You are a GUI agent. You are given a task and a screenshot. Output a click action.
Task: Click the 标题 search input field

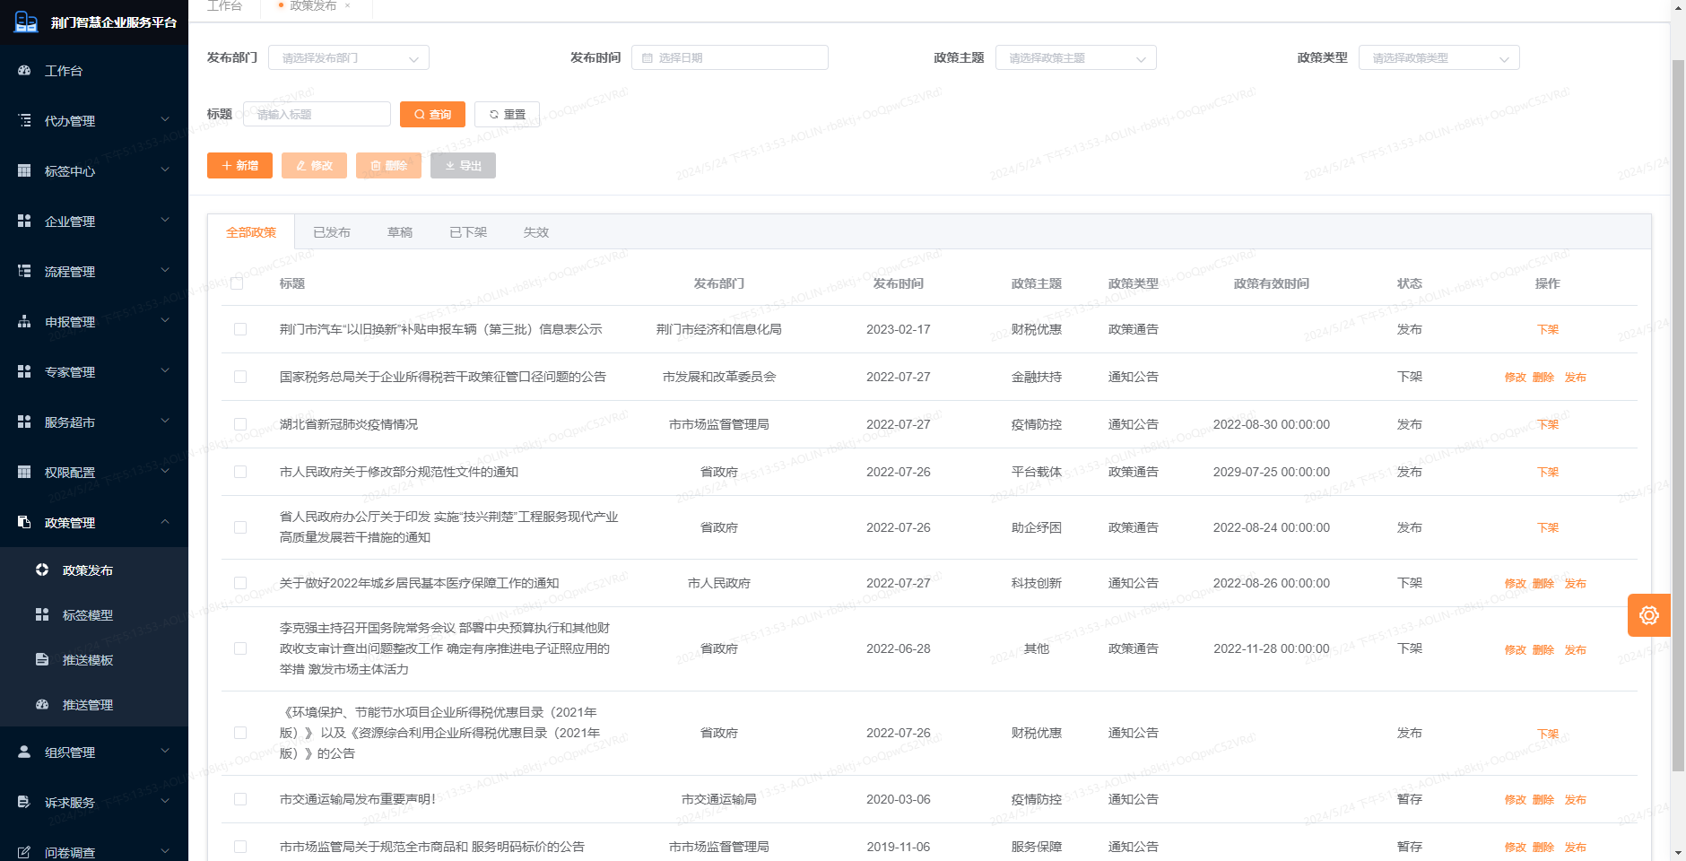tap(317, 114)
